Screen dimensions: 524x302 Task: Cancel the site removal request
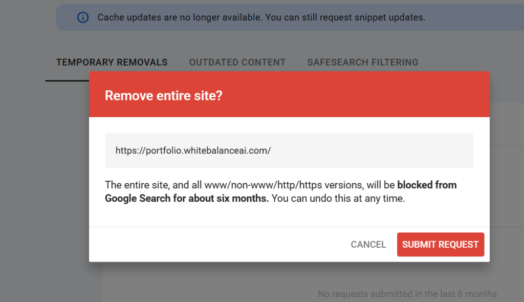point(368,245)
